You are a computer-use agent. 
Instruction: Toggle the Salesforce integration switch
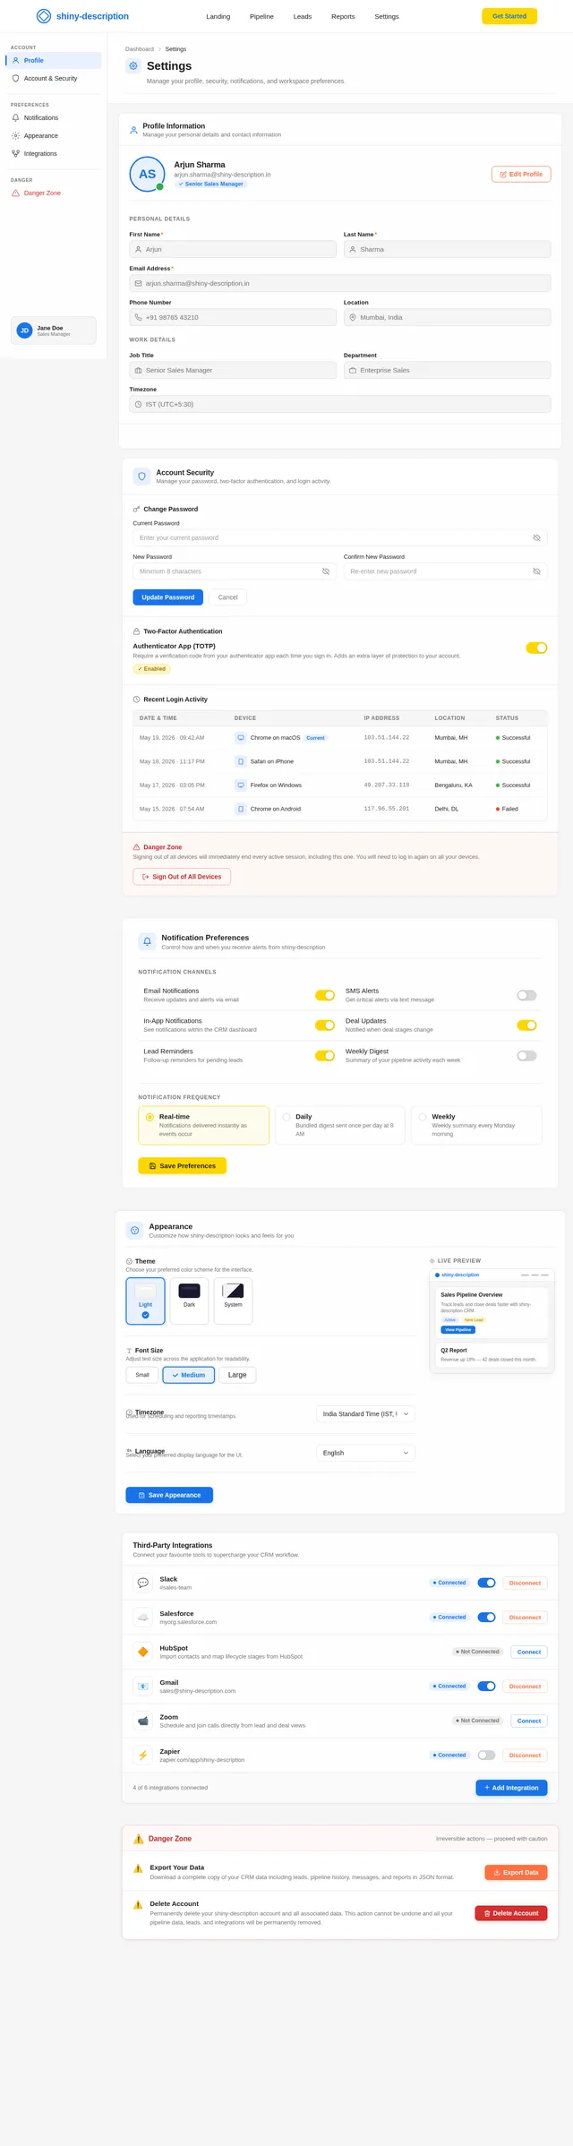click(x=486, y=1617)
